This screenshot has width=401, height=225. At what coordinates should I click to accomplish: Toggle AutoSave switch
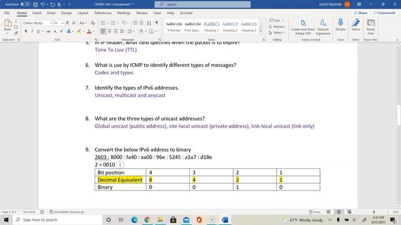pyautogui.click(x=25, y=4)
